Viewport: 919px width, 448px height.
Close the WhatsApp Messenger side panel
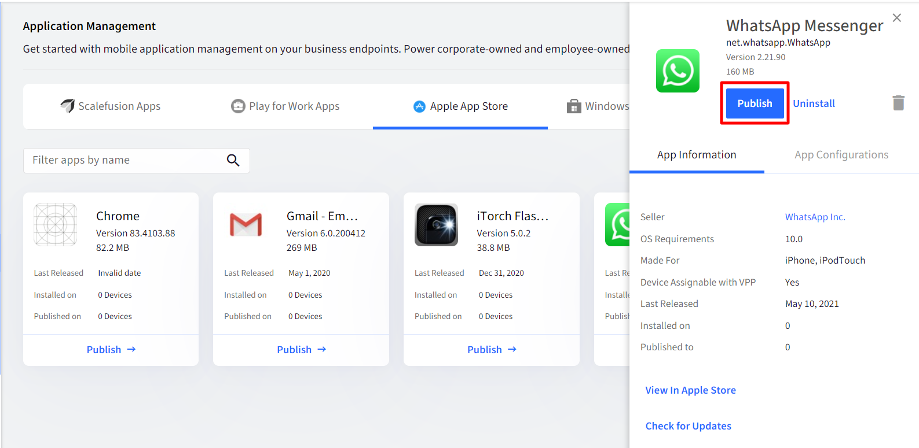(896, 18)
